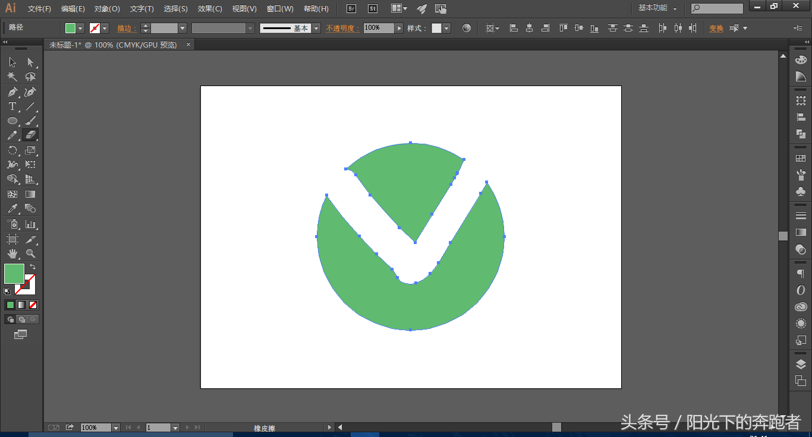Image resolution: width=812 pixels, height=437 pixels.
Task: Open the stroke weight dropdown
Action: pyautogui.click(x=182, y=28)
